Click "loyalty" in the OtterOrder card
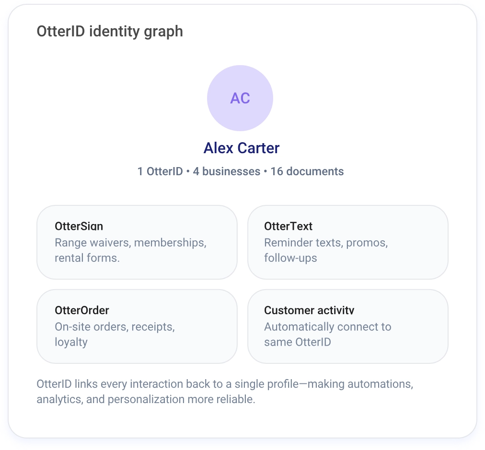 point(71,342)
